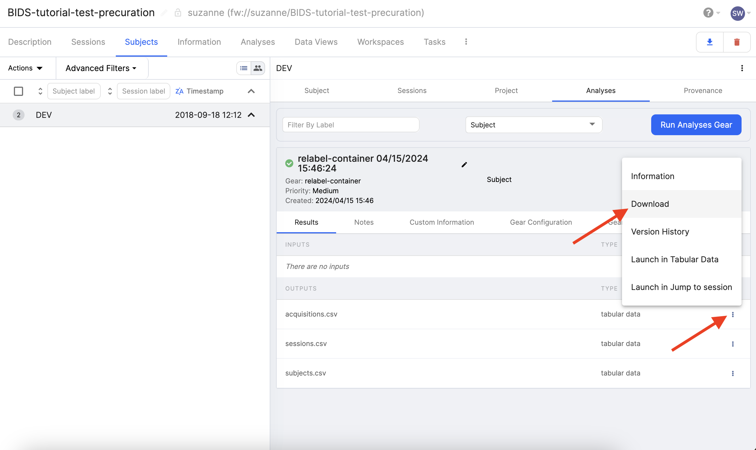The image size is (756, 450).
Task: Click the Subject label filter field
Action: 74,91
